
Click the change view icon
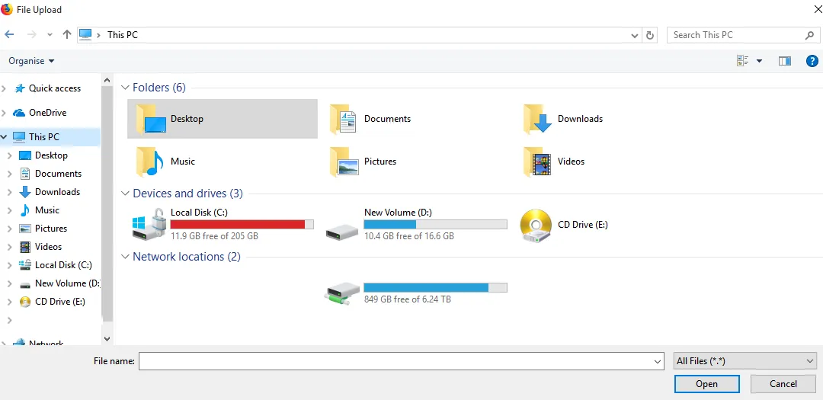743,61
